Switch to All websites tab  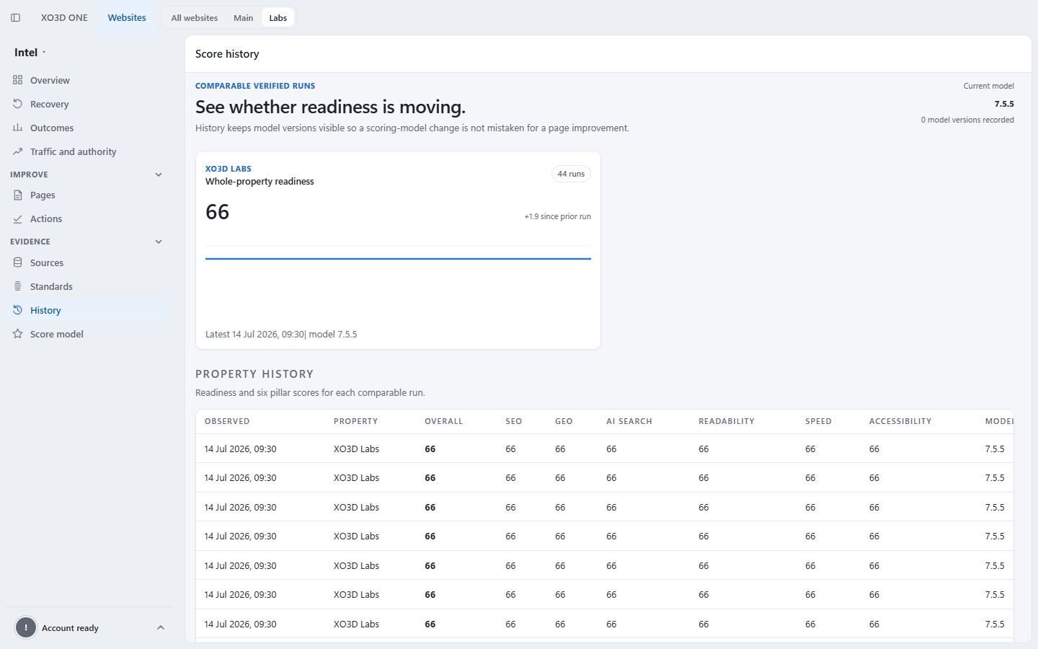(195, 18)
